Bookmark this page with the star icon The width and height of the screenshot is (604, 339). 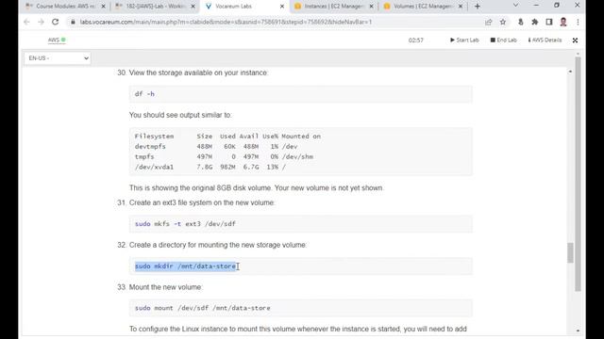pos(503,22)
